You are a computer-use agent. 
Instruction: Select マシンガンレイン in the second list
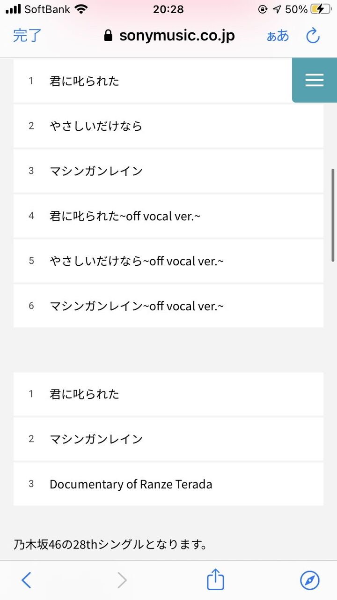click(x=168, y=439)
